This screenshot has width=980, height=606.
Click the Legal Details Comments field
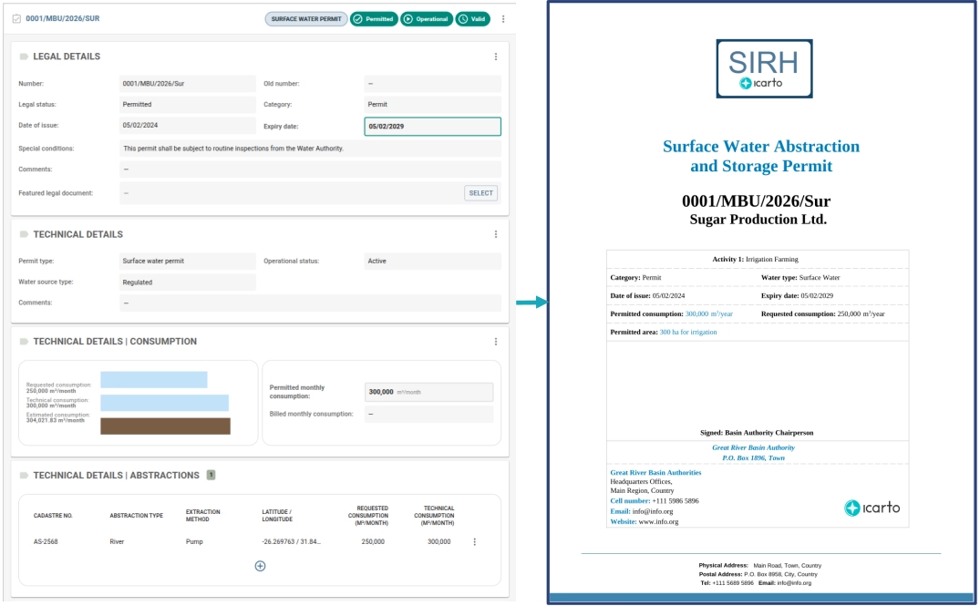(x=310, y=169)
